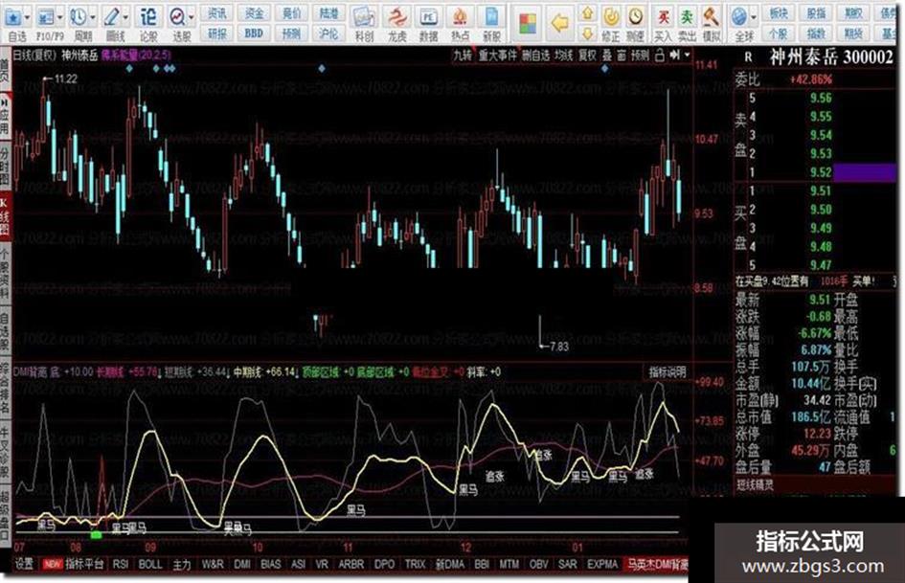Select the K线图 side tab
Viewport: 905px width, 583px height.
pos(5,216)
